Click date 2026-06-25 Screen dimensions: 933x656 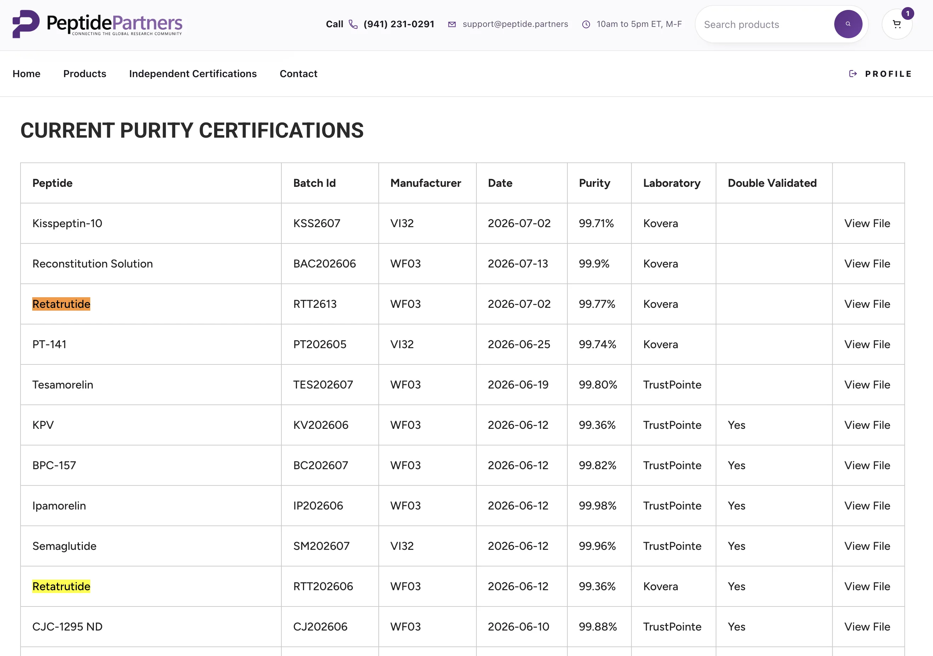pos(519,344)
